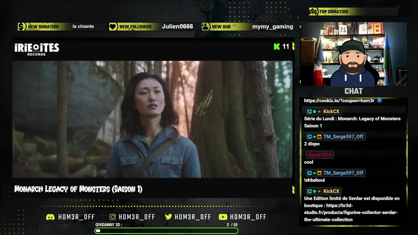Click the cartoon avatar in the webcam frame
This screenshot has height=235, width=418.
click(x=353, y=63)
